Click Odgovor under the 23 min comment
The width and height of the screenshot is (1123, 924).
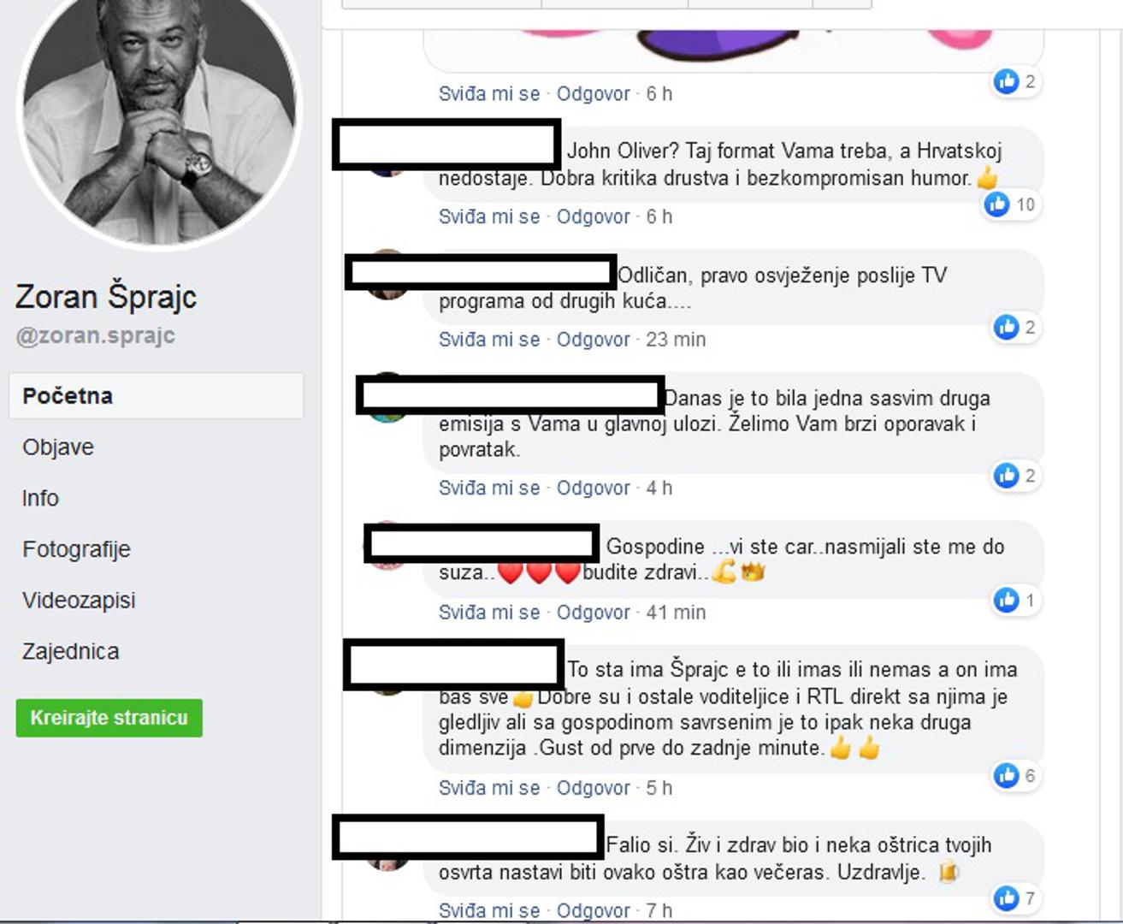[593, 340]
